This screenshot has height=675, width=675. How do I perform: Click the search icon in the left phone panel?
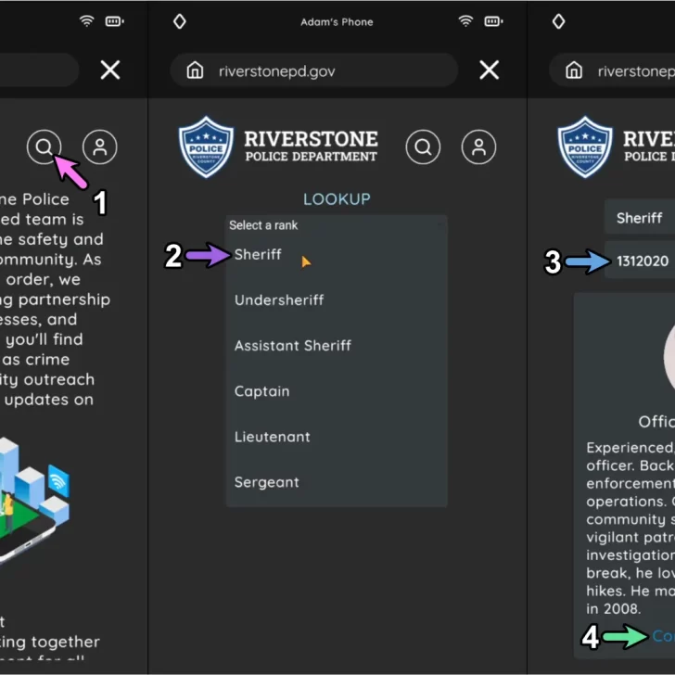click(44, 146)
